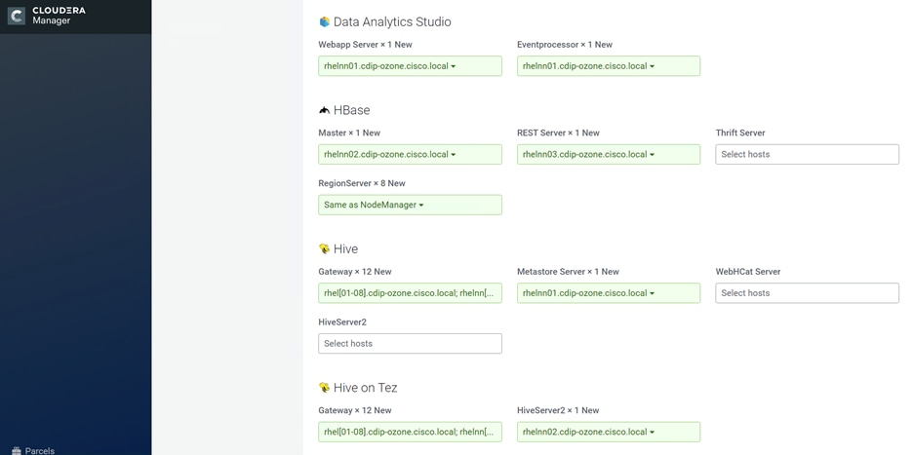Click the Cloudera Manager logo icon
The width and height of the screenshot is (914, 455).
(x=17, y=16)
